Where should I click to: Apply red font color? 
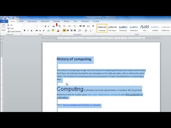(x=58, y=31)
